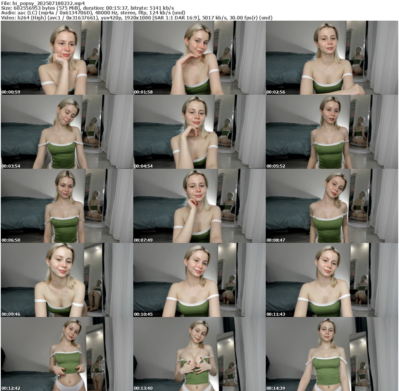The height and width of the screenshot is (391, 399).
Task: Open the thumbnail timestamped 00:06:50
Action: tap(67, 206)
